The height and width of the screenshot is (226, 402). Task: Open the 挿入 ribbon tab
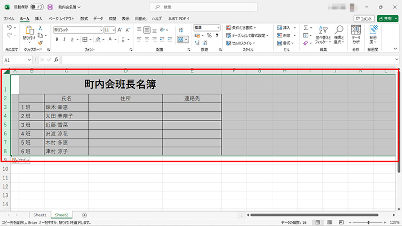tap(39, 18)
